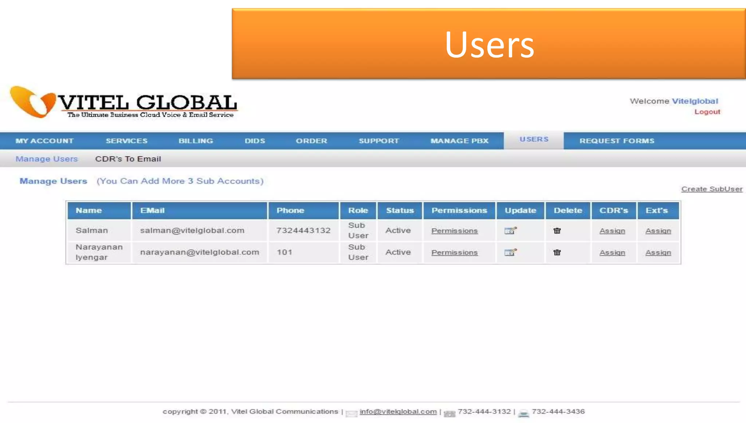746x423 pixels.
Task: Select the Order menu item
Action: pyautogui.click(x=311, y=141)
